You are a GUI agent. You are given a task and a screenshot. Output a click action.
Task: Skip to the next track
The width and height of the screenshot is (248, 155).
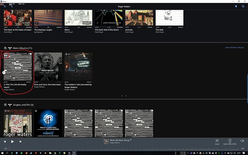20,142
